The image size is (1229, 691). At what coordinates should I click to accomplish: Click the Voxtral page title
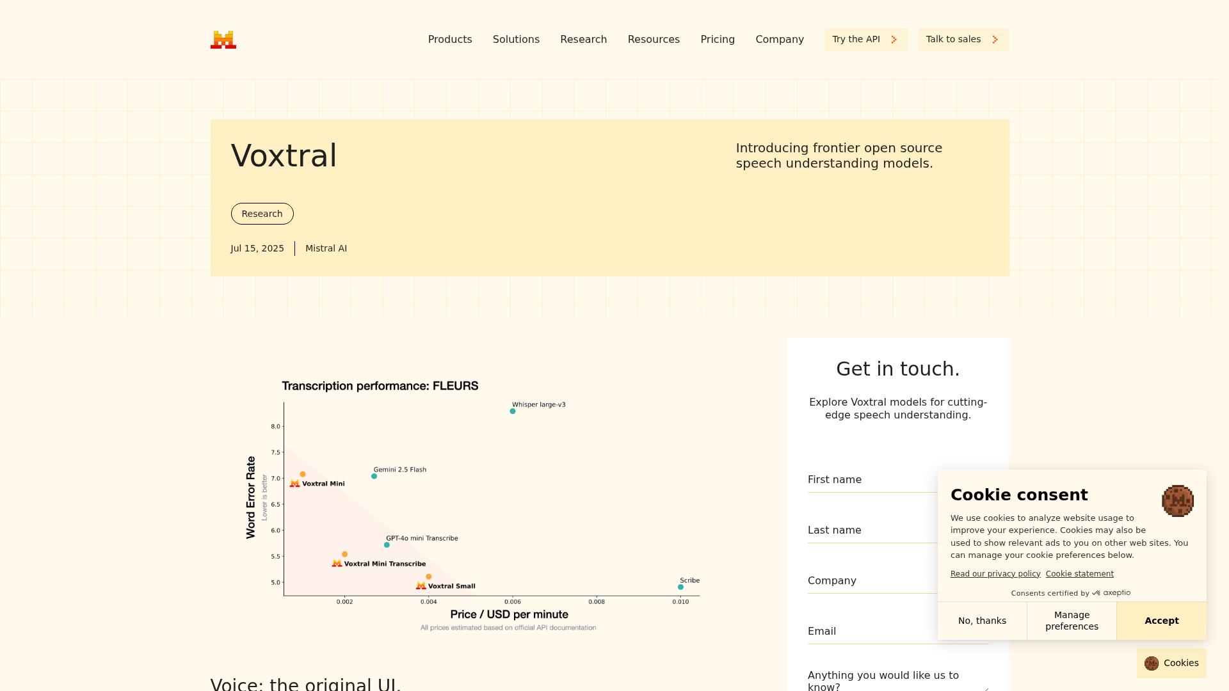pos(284,156)
